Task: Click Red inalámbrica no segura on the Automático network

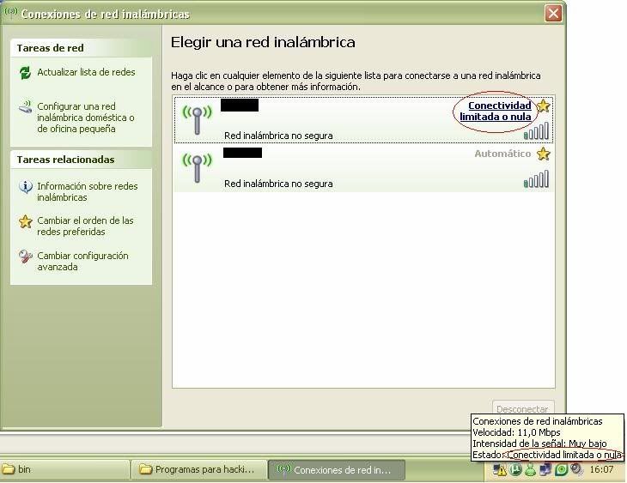Action: point(278,184)
